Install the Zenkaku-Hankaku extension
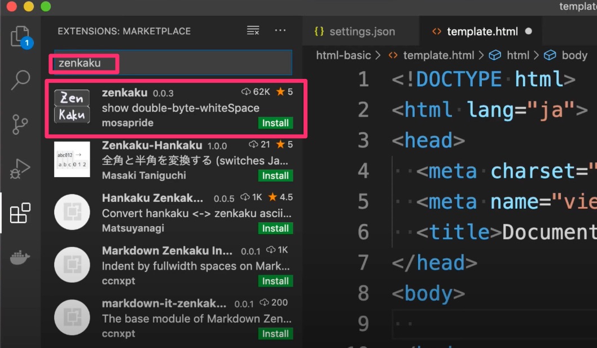 click(x=275, y=175)
